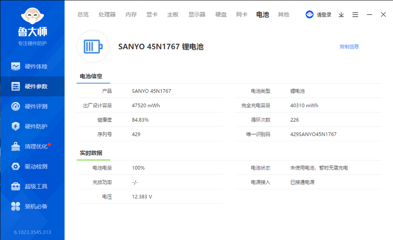
Task: Switch to the 显示器 tab
Action: [x=197, y=14]
